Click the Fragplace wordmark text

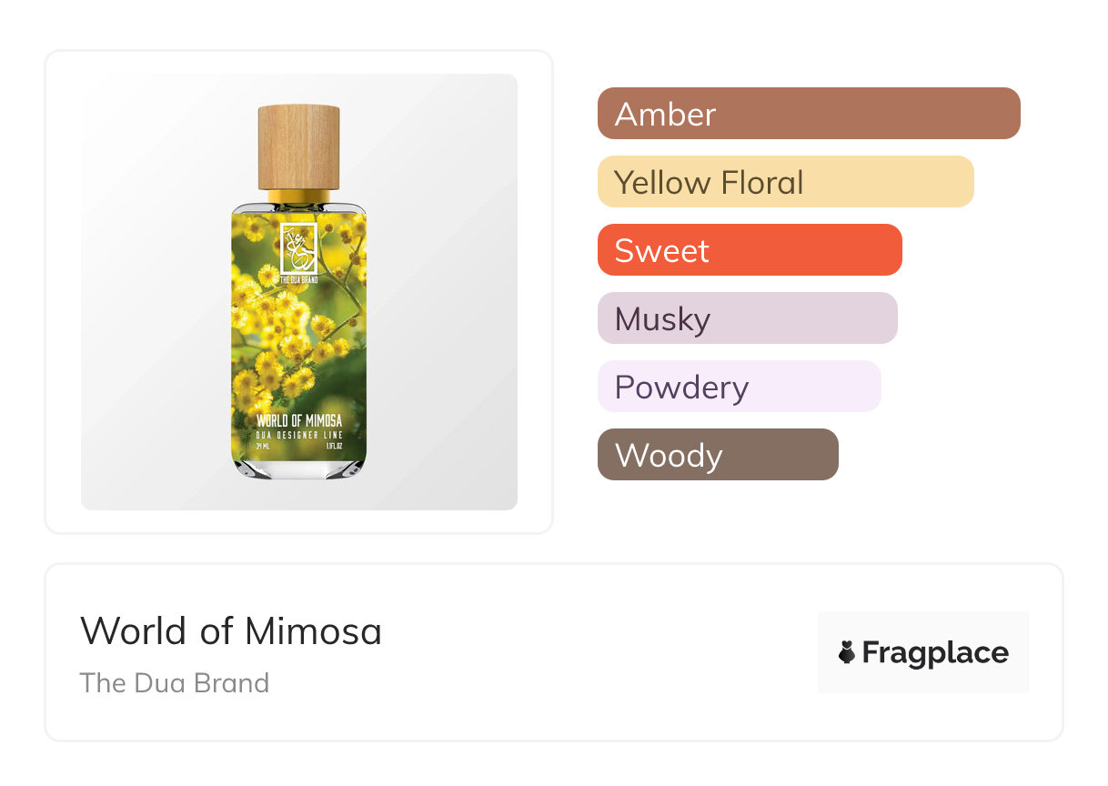(x=935, y=652)
